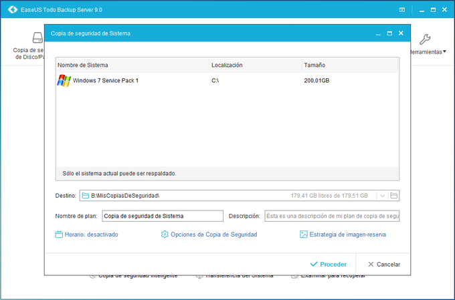Open the Herramientas wrench tool menu
455x300 pixels.
click(425, 39)
